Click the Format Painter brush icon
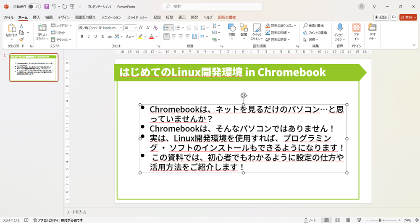 21,39
